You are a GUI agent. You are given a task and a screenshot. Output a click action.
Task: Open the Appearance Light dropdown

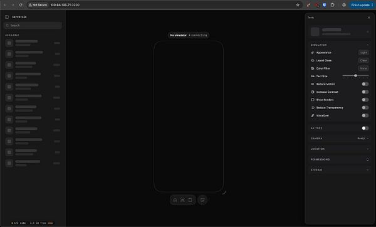(363, 53)
